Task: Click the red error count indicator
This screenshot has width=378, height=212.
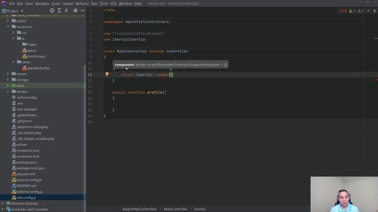Action: (x=343, y=11)
